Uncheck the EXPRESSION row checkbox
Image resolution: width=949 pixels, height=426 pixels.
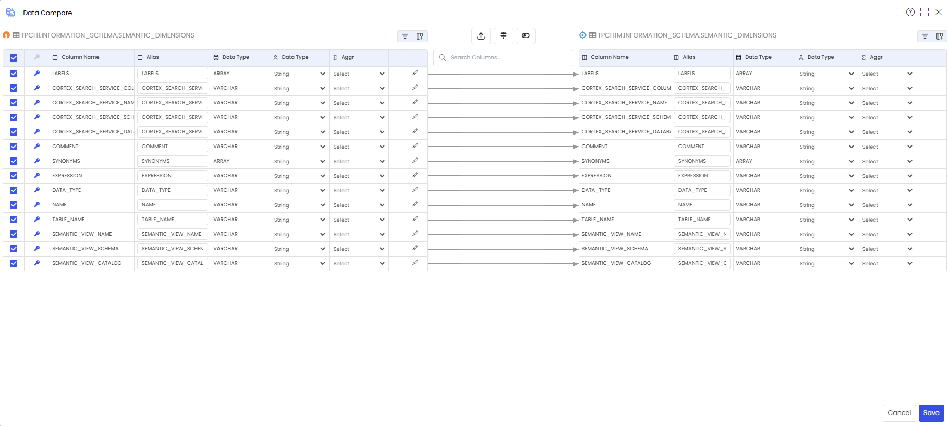point(14,176)
